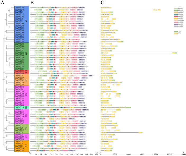Click the Motif 9 purple legend swatch
The width and height of the screenshot is (186, 156).
(176, 24)
